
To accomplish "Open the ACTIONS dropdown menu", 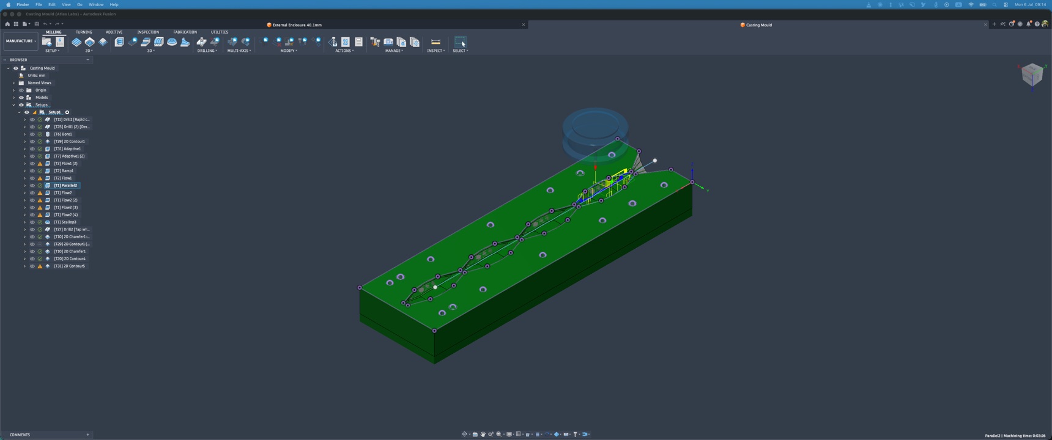I will click(344, 51).
